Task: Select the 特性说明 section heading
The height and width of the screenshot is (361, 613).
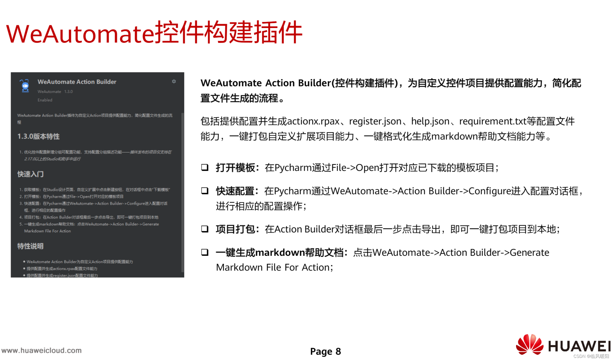Action: tap(30, 246)
